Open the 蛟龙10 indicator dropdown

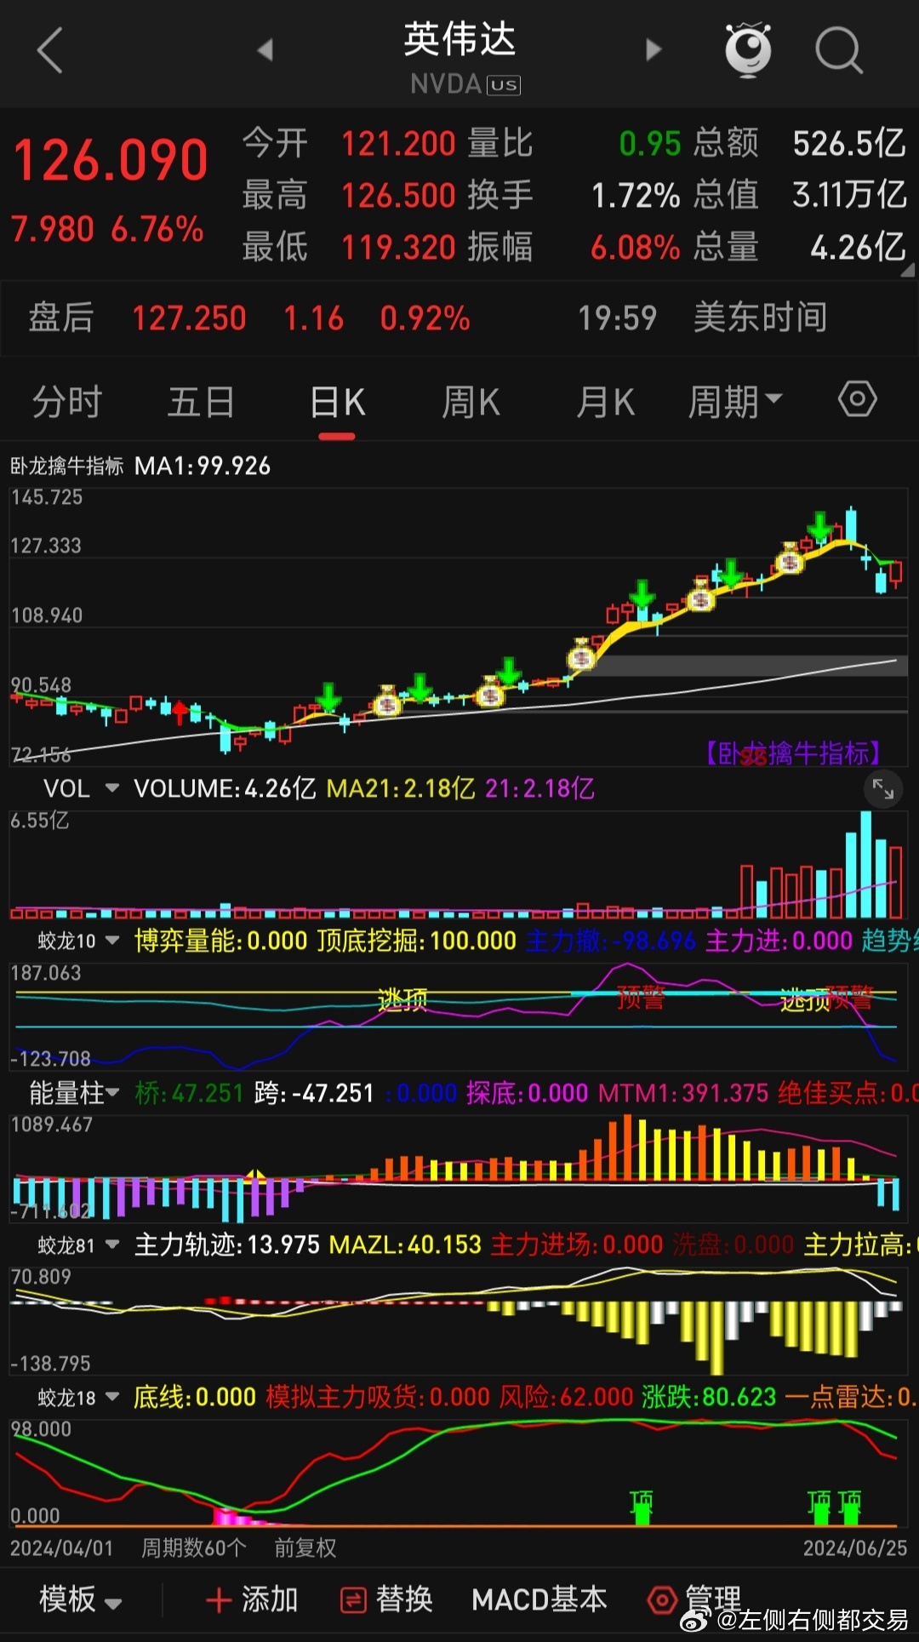coord(78,941)
